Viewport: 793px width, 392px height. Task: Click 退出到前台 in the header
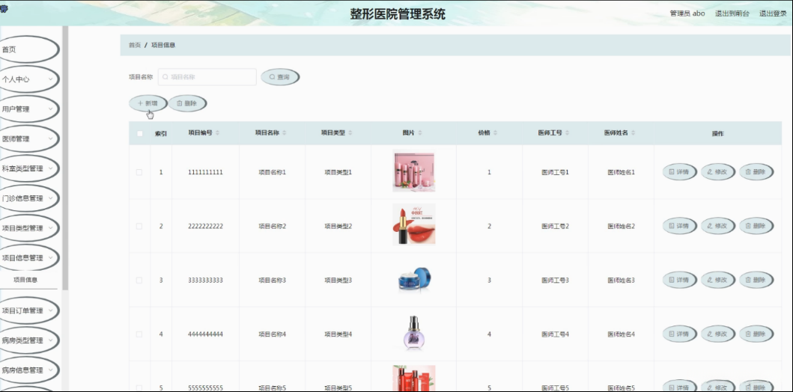point(732,13)
